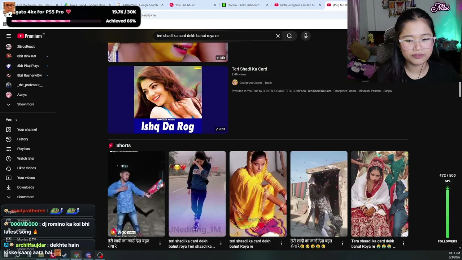The height and width of the screenshot is (260, 462).
Task: Go to YouTube Premium home logo
Action: pyautogui.click(x=30, y=36)
